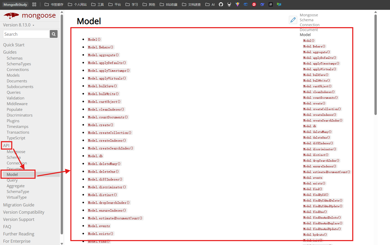Click the search magnifier button
The image size is (390, 245).
click(54, 34)
